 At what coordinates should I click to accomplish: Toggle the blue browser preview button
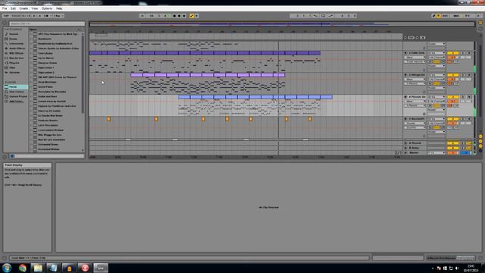[12, 156]
